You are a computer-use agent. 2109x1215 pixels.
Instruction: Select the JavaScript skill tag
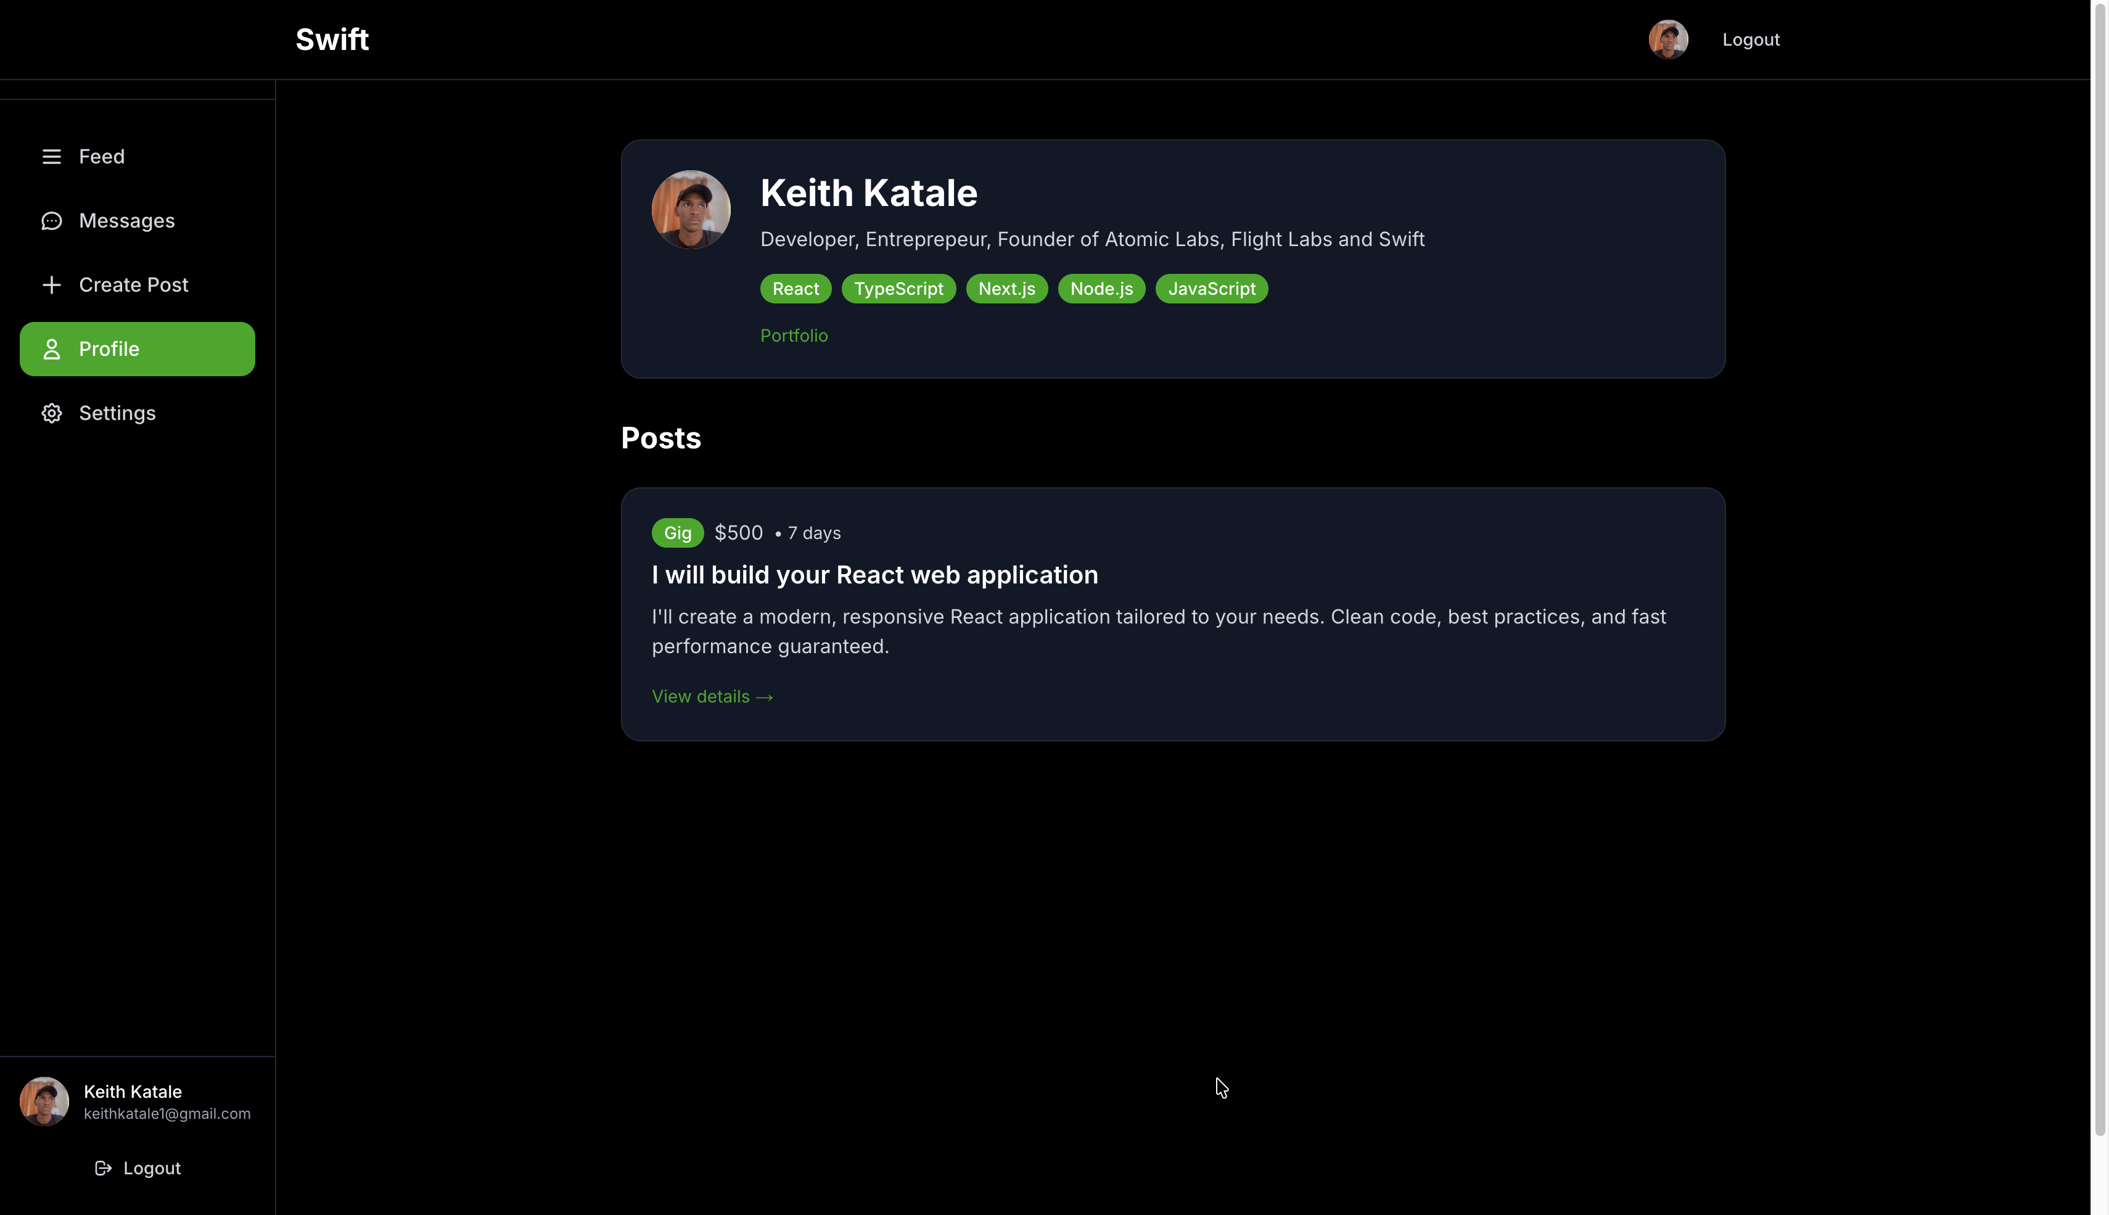pyautogui.click(x=1211, y=288)
